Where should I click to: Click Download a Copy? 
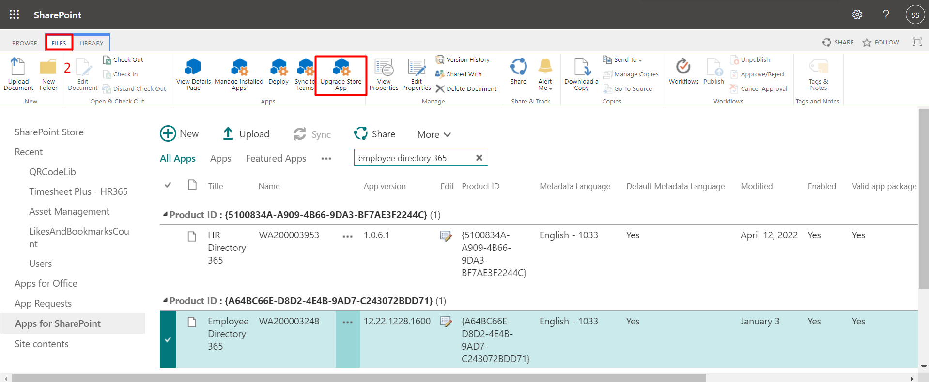pyautogui.click(x=581, y=74)
